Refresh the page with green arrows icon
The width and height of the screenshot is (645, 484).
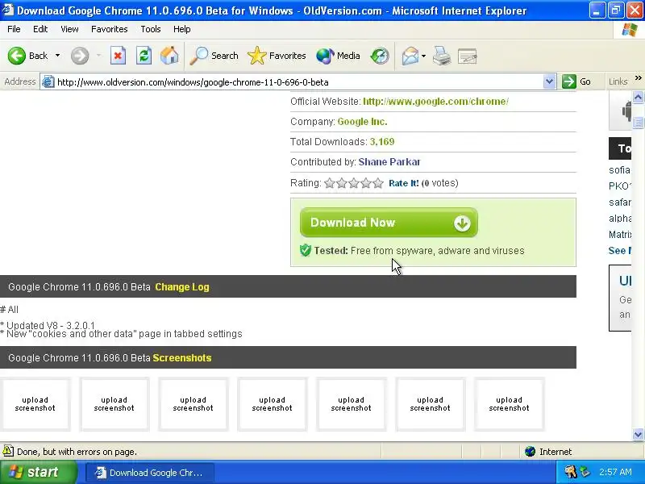pyautogui.click(x=144, y=56)
